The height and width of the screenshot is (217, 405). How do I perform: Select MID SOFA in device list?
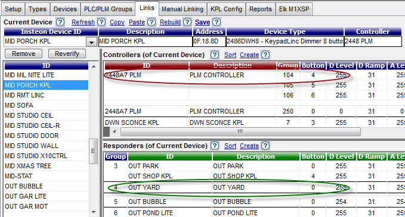pos(47,105)
